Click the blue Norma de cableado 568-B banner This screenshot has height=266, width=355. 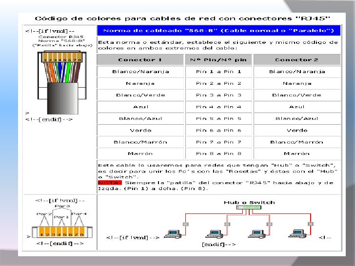click(x=218, y=31)
